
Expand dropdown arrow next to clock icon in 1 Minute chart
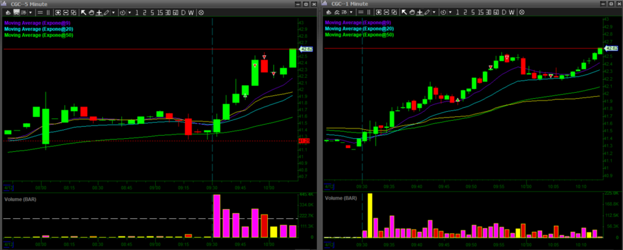pos(450,12)
